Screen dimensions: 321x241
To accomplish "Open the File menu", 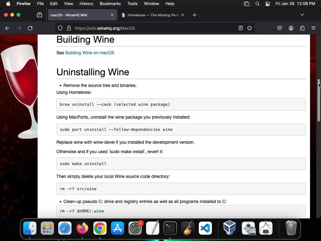I will point(40,4).
